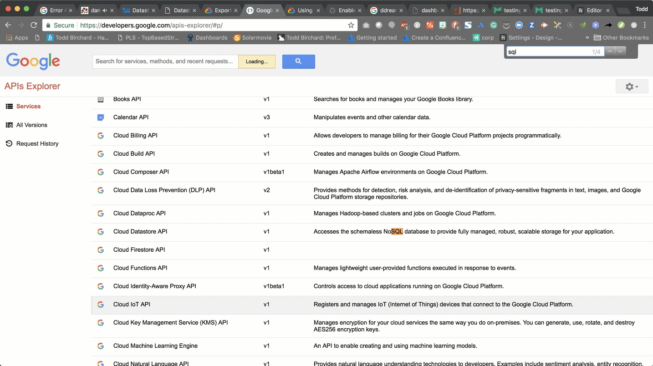Open Cloud Data Loss Prevention (DLP) API
The width and height of the screenshot is (653, 366).
(372, 193)
